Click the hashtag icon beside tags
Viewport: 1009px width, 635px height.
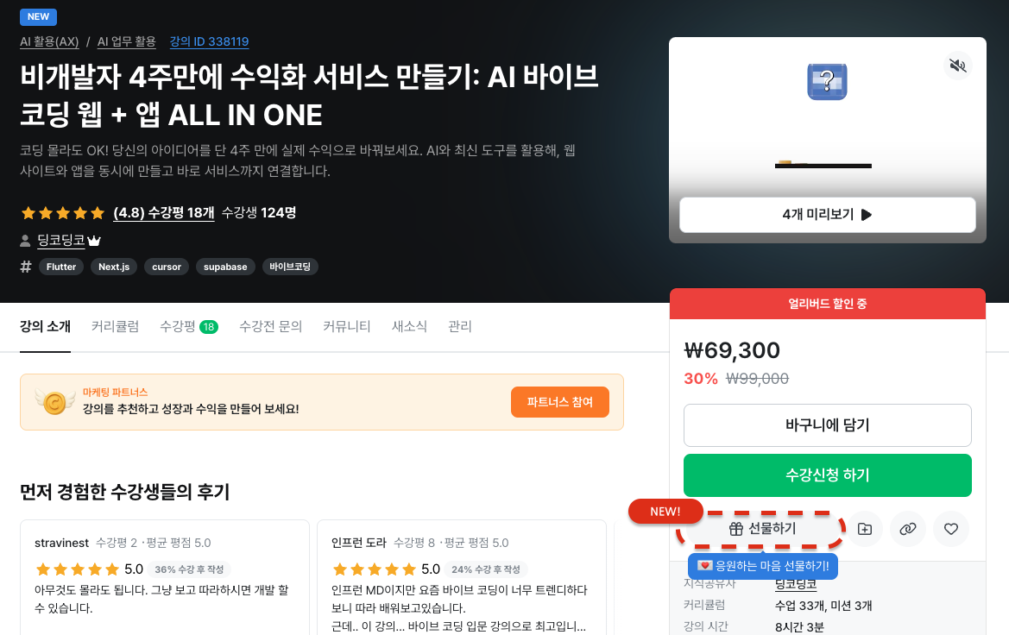click(26, 267)
